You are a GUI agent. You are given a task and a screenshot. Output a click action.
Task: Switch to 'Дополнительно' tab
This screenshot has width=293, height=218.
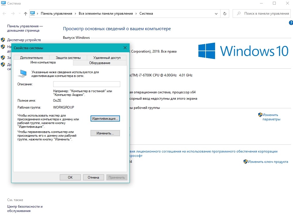(x=32, y=58)
